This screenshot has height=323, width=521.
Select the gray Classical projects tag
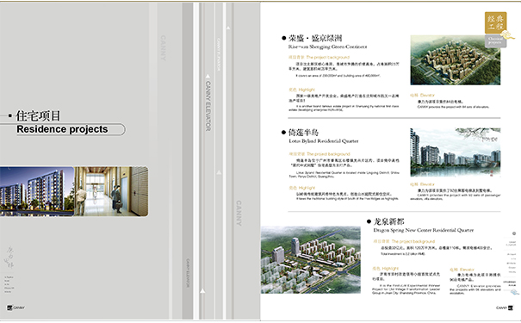(x=495, y=40)
